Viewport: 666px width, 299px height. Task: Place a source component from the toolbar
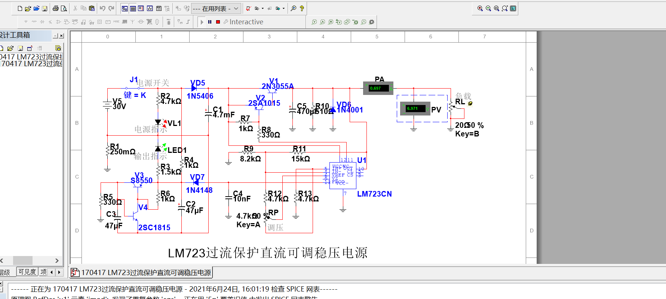point(26,22)
